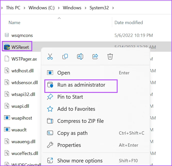Select wuapi.dll file
Image resolution: width=172 pixels, height=166 pixels.
point(20,106)
